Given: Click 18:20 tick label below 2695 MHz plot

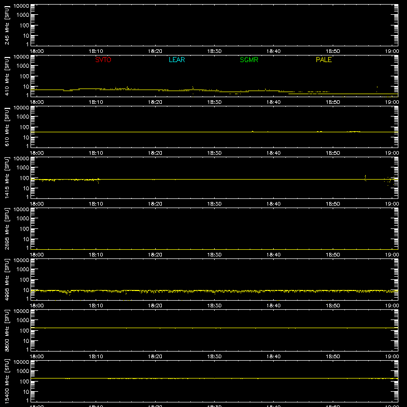Looking at the screenshot, I should [x=155, y=255].
